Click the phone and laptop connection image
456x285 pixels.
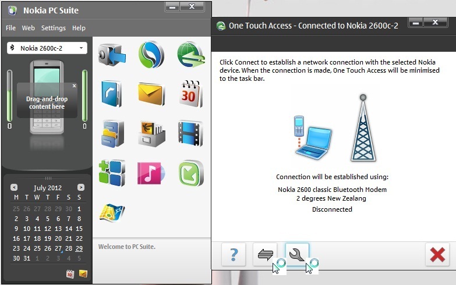click(x=313, y=137)
